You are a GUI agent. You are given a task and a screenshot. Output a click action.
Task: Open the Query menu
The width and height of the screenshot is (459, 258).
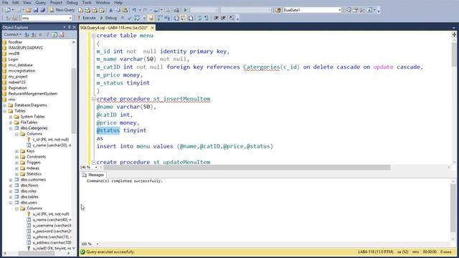tap(40, 3)
